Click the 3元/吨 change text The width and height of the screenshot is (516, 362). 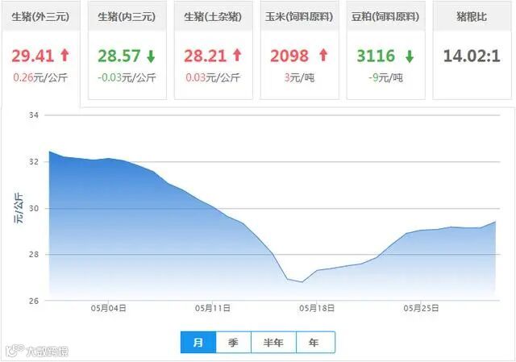point(299,77)
